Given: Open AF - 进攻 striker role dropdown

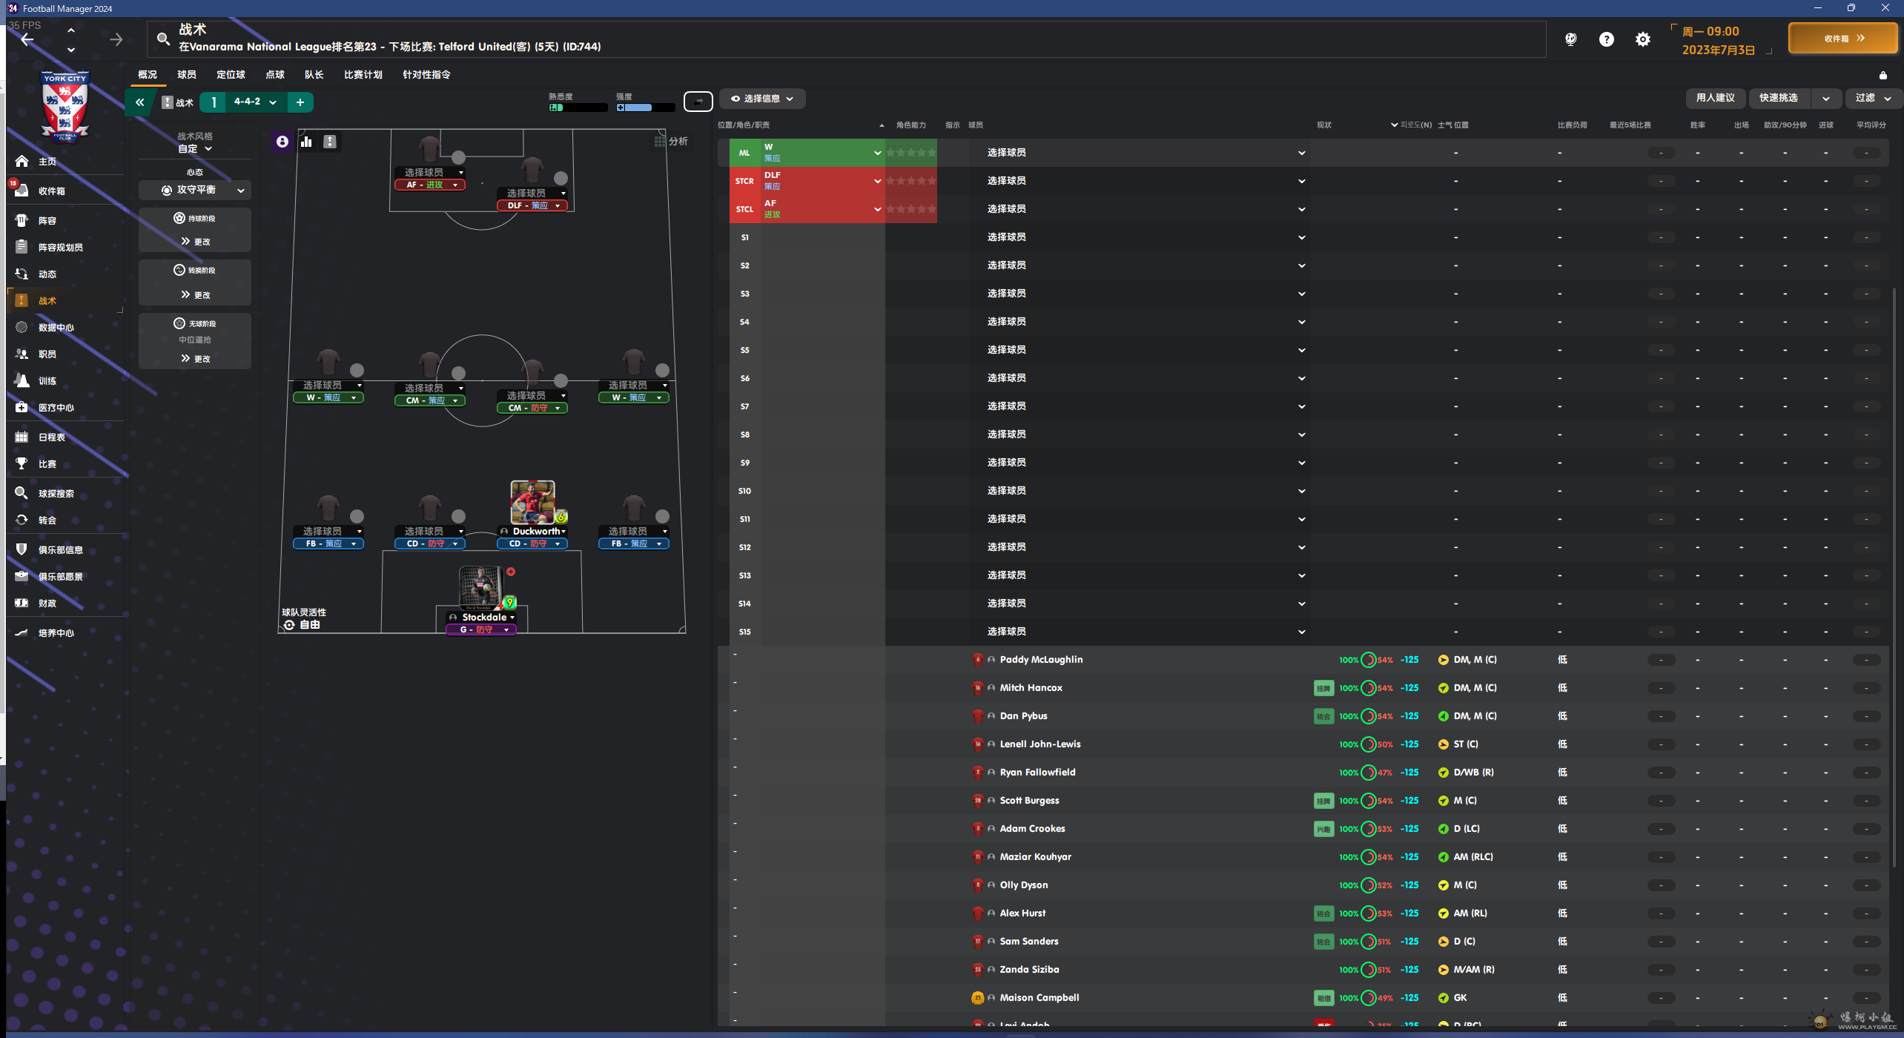Looking at the screenshot, I should (430, 185).
